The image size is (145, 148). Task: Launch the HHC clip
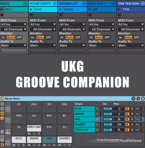[x=31, y=10]
